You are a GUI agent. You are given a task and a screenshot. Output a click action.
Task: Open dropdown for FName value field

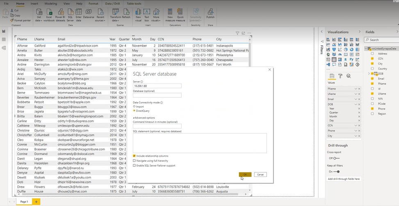pyautogui.click(x=356, y=88)
